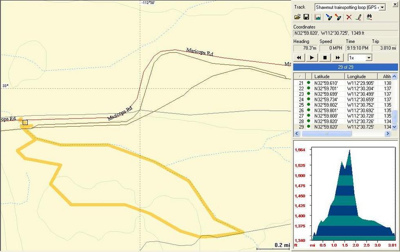Select track point row 25
The width and height of the screenshot is (400, 252).
click(x=342, y=105)
